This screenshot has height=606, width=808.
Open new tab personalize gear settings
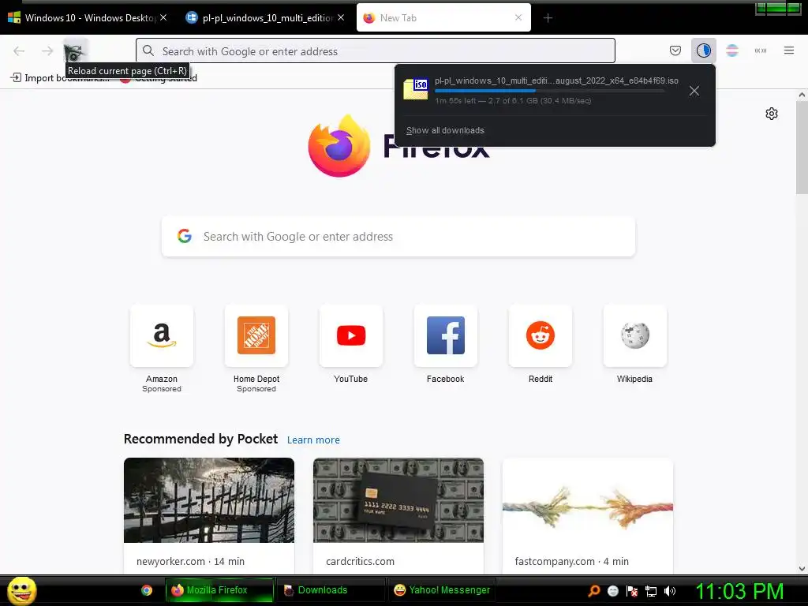(771, 114)
